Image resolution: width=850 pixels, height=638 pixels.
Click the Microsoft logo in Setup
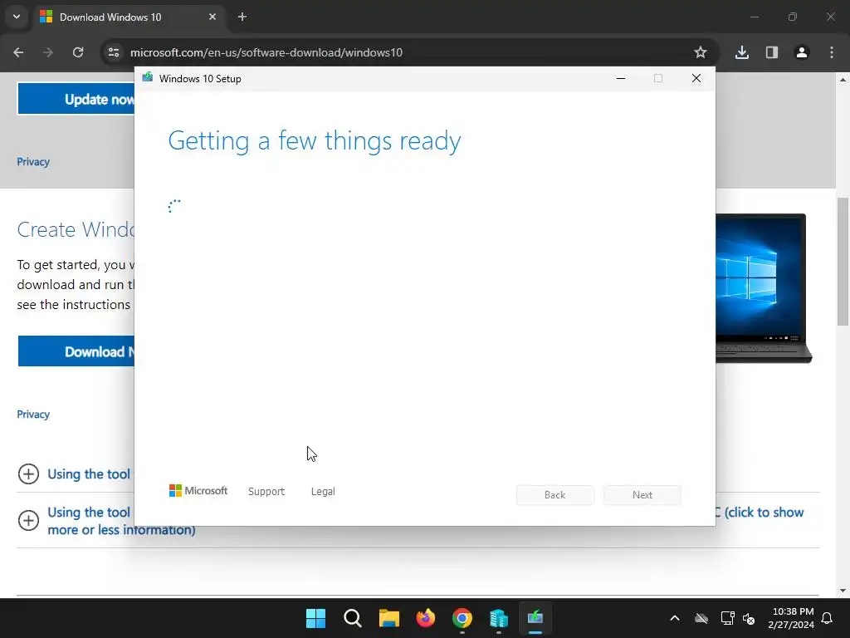click(198, 490)
